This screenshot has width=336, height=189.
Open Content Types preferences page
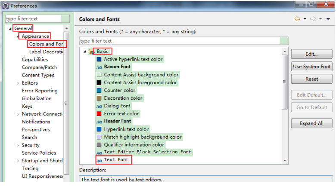(x=38, y=75)
